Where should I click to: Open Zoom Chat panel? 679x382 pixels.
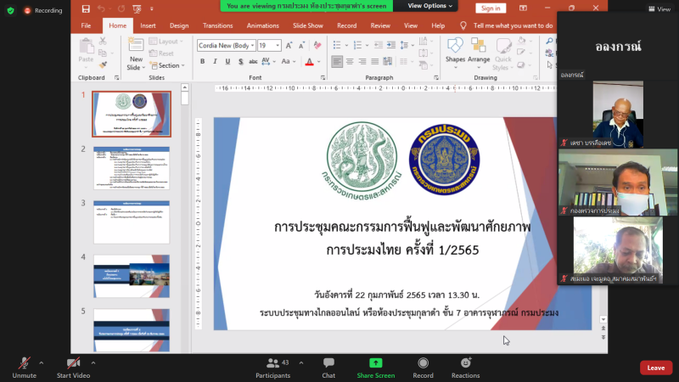[328, 368]
